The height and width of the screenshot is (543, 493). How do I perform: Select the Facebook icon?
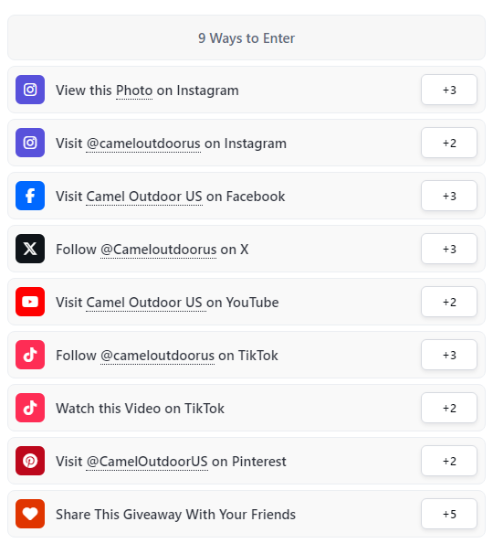point(30,196)
